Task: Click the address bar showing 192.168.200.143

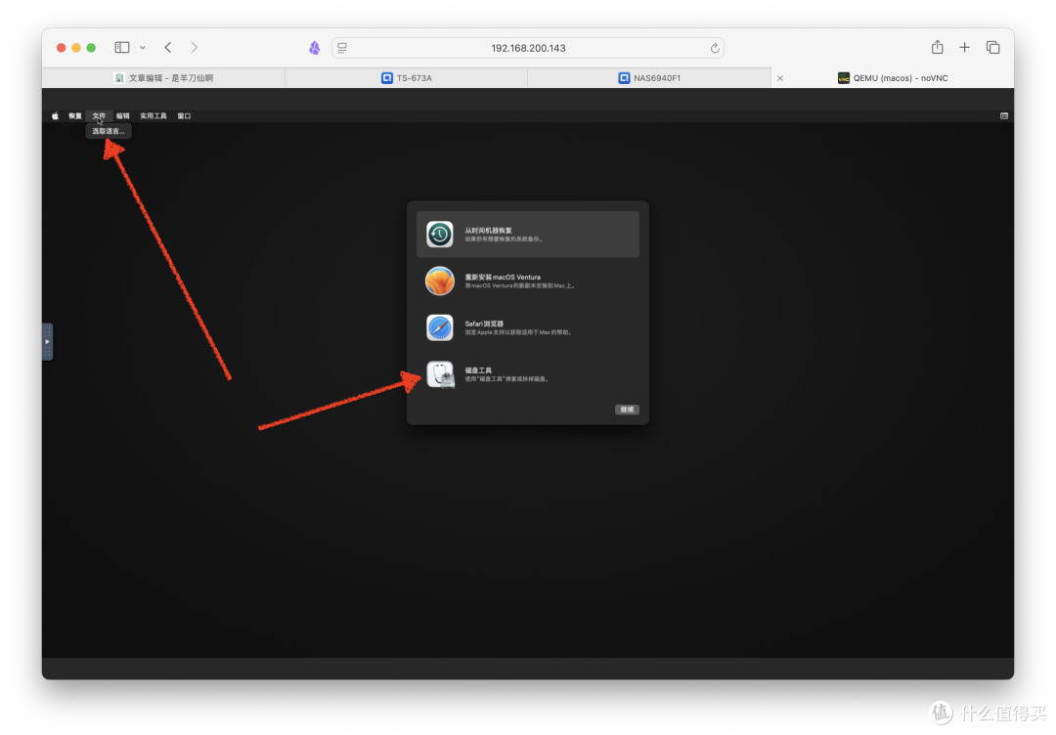Action: tap(528, 48)
